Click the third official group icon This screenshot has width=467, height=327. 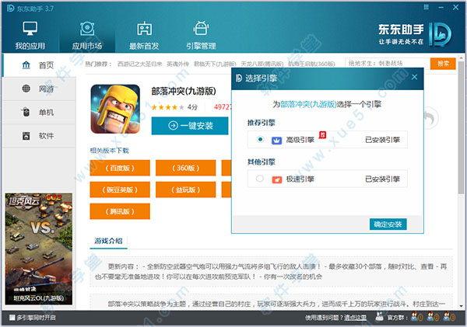pyautogui.click(x=449, y=316)
